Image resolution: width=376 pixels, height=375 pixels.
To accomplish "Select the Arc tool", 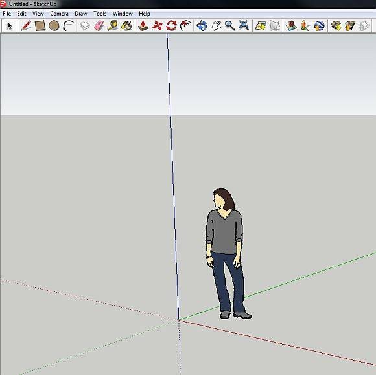I will pyautogui.click(x=68, y=26).
